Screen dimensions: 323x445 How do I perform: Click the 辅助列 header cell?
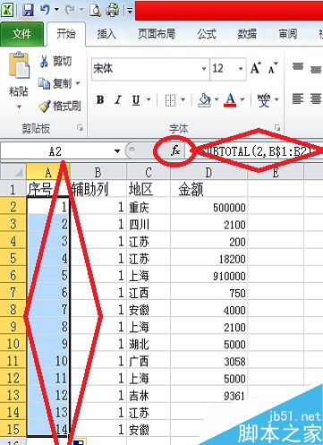tap(98, 189)
